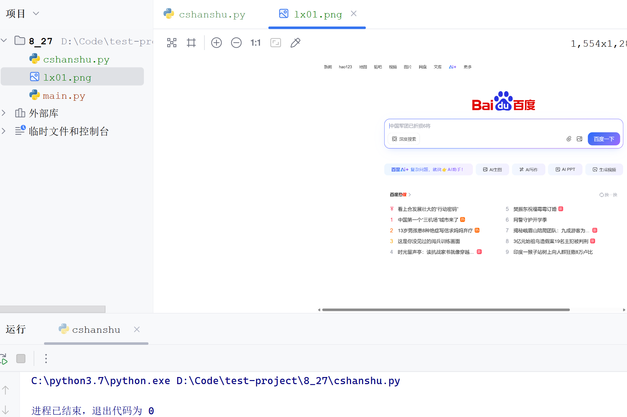
Task: Zoom out of the image
Action: pos(236,43)
